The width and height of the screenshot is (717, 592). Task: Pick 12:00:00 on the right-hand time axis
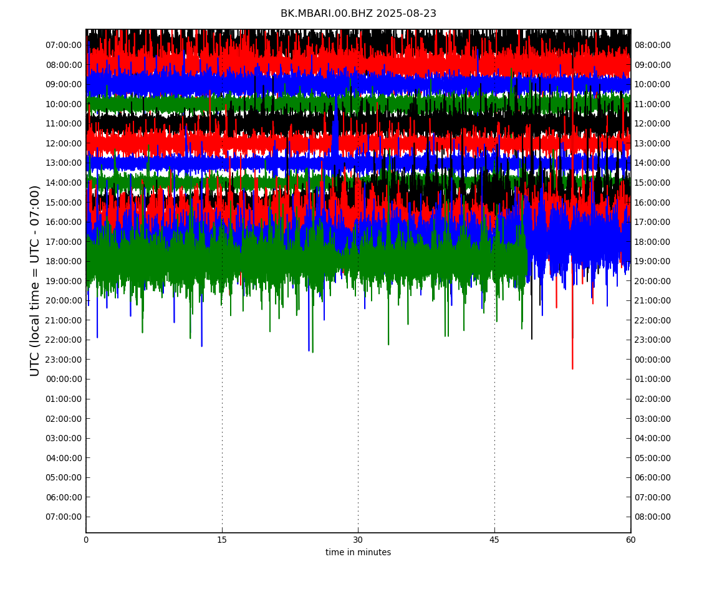(x=653, y=124)
